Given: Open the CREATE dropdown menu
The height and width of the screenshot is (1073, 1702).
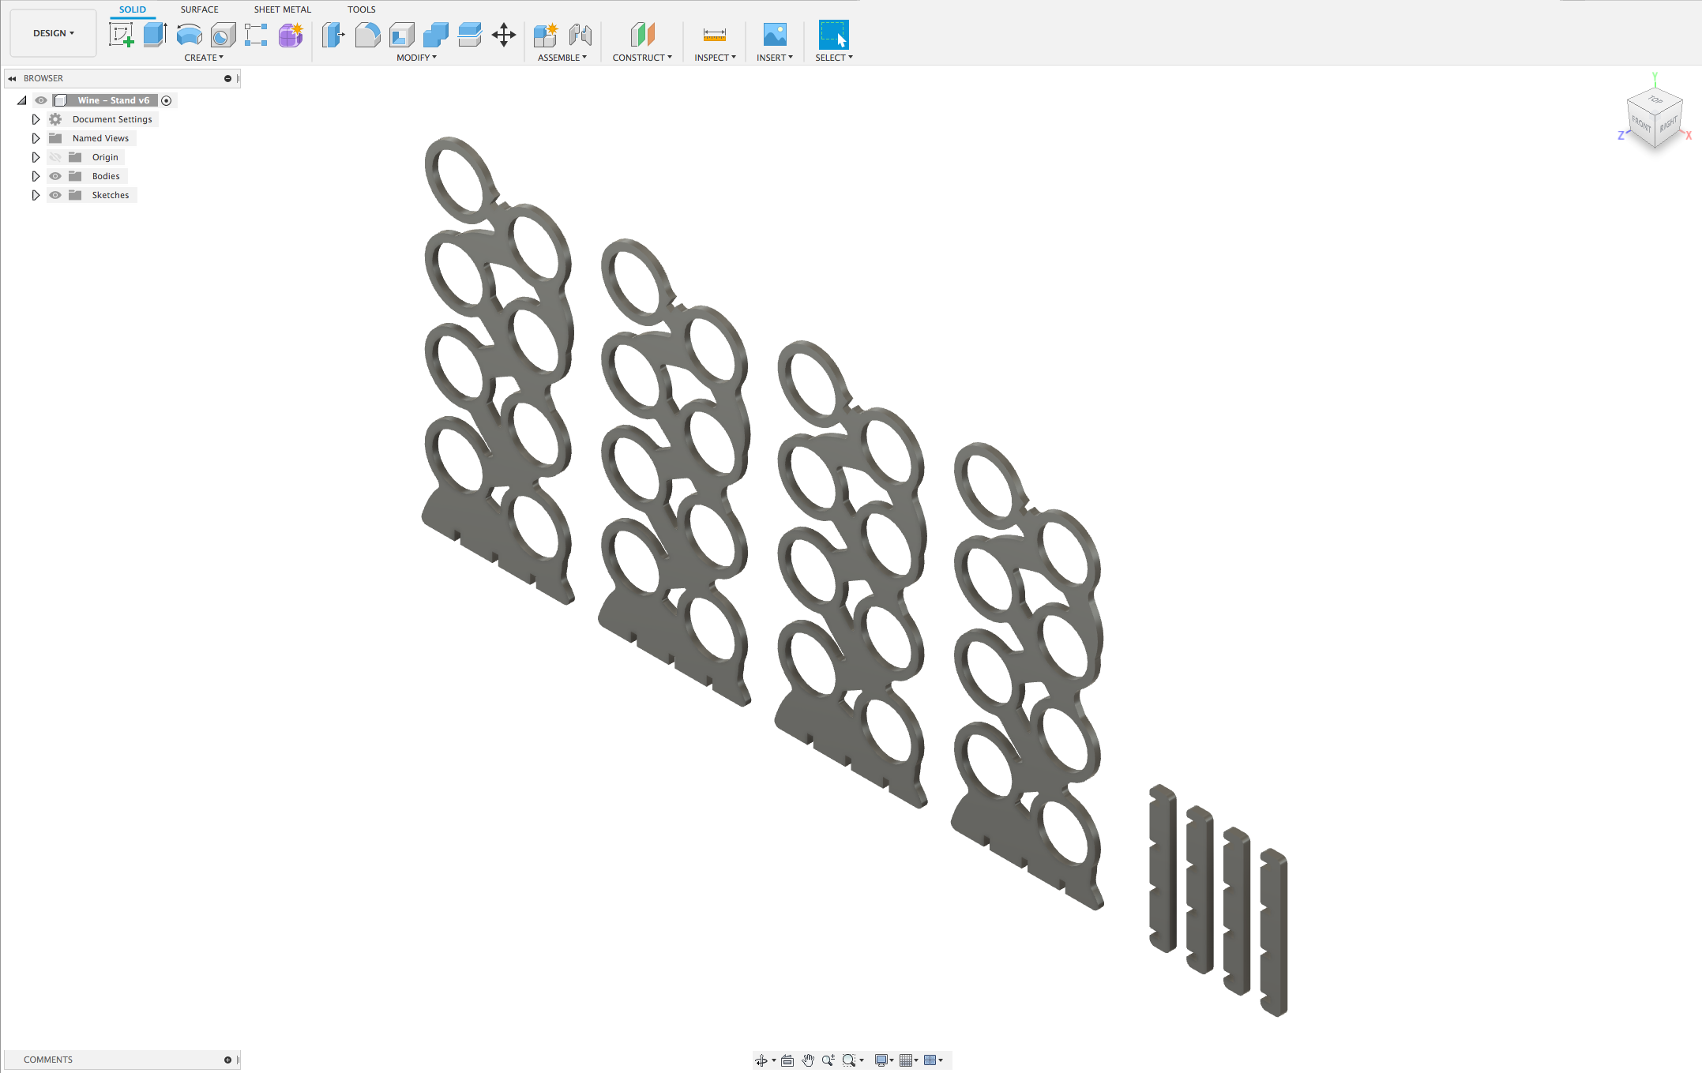Looking at the screenshot, I should (x=204, y=58).
